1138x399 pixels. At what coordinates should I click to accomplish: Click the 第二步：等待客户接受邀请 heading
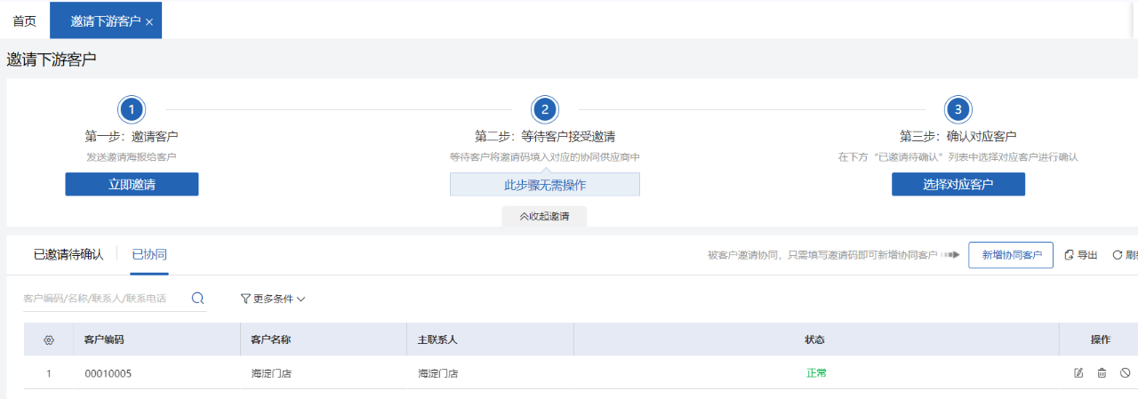[545, 137]
